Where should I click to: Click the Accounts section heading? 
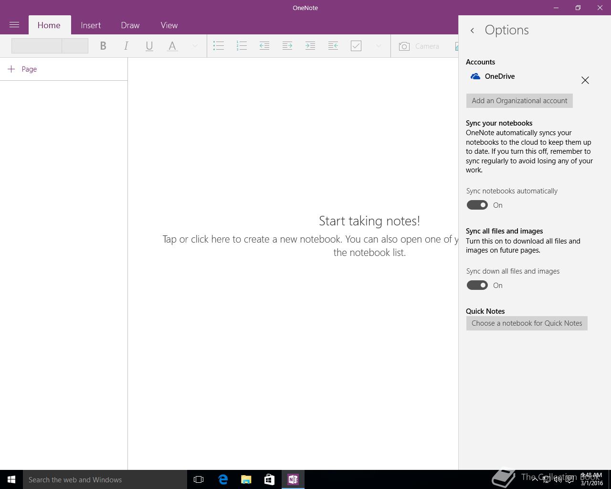coord(480,62)
